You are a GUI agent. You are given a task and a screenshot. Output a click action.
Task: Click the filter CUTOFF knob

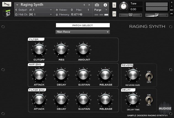(x=39, y=50)
